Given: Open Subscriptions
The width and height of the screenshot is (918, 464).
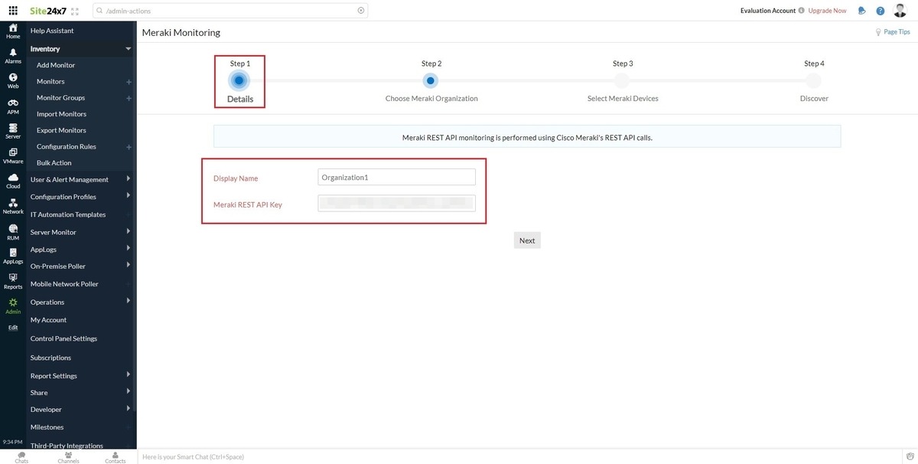Looking at the screenshot, I should pyautogui.click(x=50, y=358).
